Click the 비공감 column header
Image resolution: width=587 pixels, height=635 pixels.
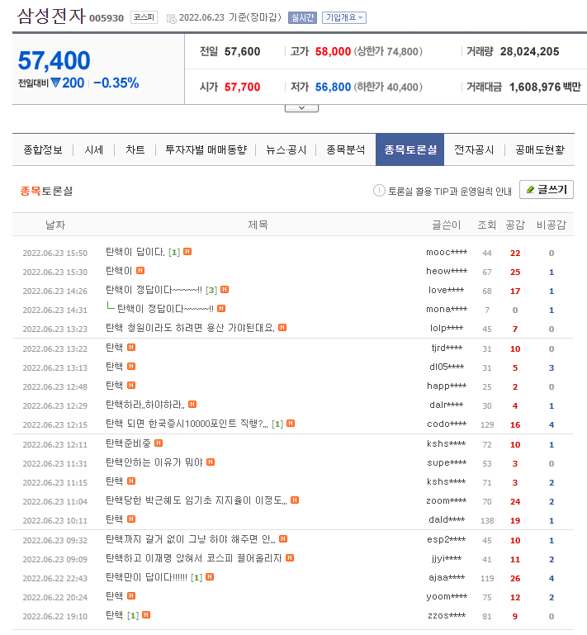(551, 225)
